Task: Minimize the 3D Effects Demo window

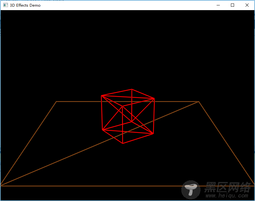Action: point(218,5)
